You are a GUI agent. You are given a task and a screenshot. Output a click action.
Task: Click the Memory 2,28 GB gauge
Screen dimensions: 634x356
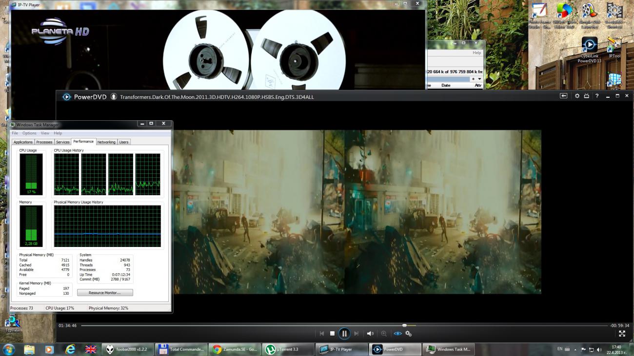pyautogui.click(x=31, y=226)
